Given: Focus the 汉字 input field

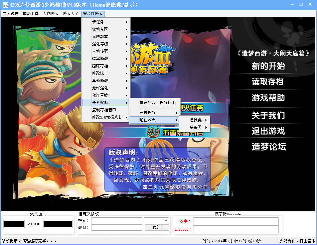Looking at the screenshot, I should coord(236,221).
